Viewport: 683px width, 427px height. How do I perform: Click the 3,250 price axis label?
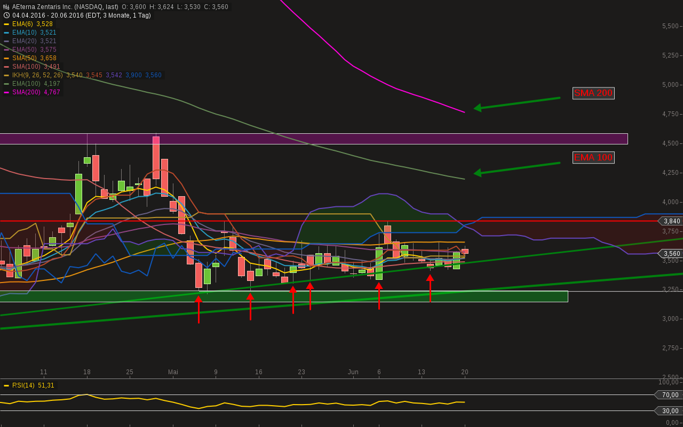click(x=670, y=289)
